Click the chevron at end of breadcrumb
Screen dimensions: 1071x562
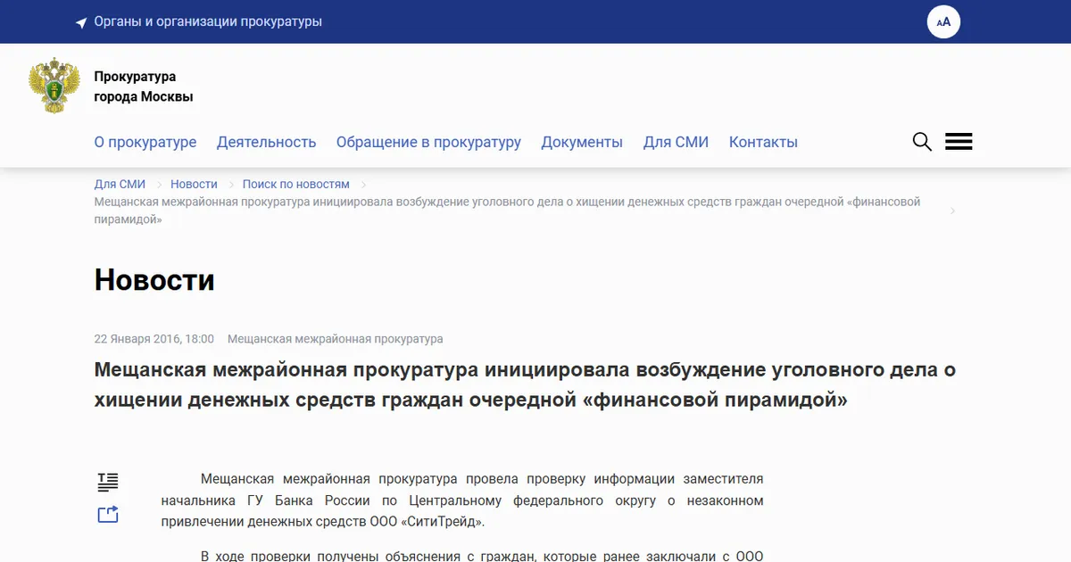pos(953,211)
